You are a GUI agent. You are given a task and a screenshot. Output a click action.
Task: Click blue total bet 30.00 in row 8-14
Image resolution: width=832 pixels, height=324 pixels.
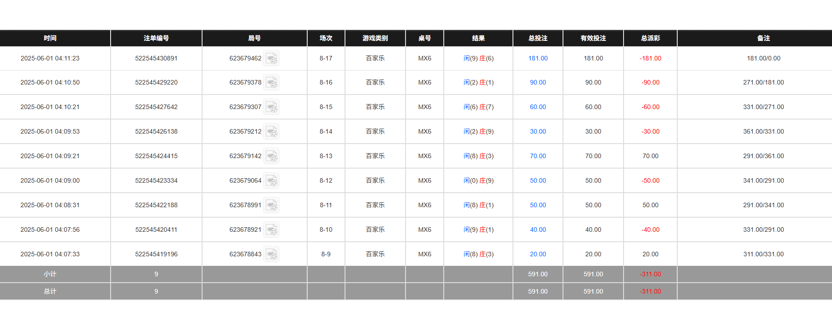tap(538, 131)
